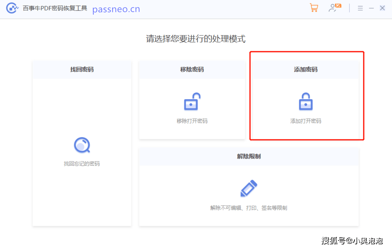Click the 百事牛PDF密码恢复工具 title text

55,9
